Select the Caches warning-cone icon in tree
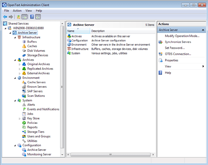The width and height of the screenshot is (208, 165). [24, 46]
